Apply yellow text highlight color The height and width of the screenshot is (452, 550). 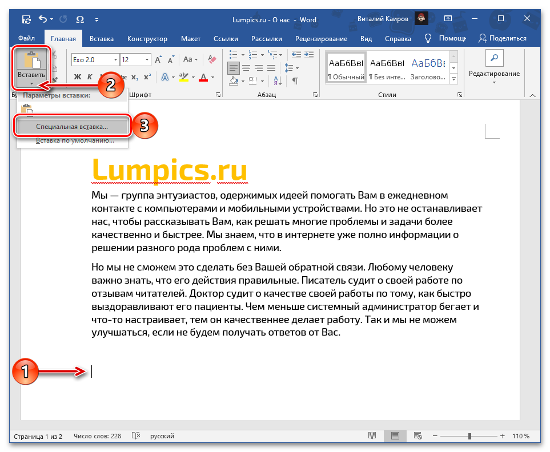(x=184, y=76)
